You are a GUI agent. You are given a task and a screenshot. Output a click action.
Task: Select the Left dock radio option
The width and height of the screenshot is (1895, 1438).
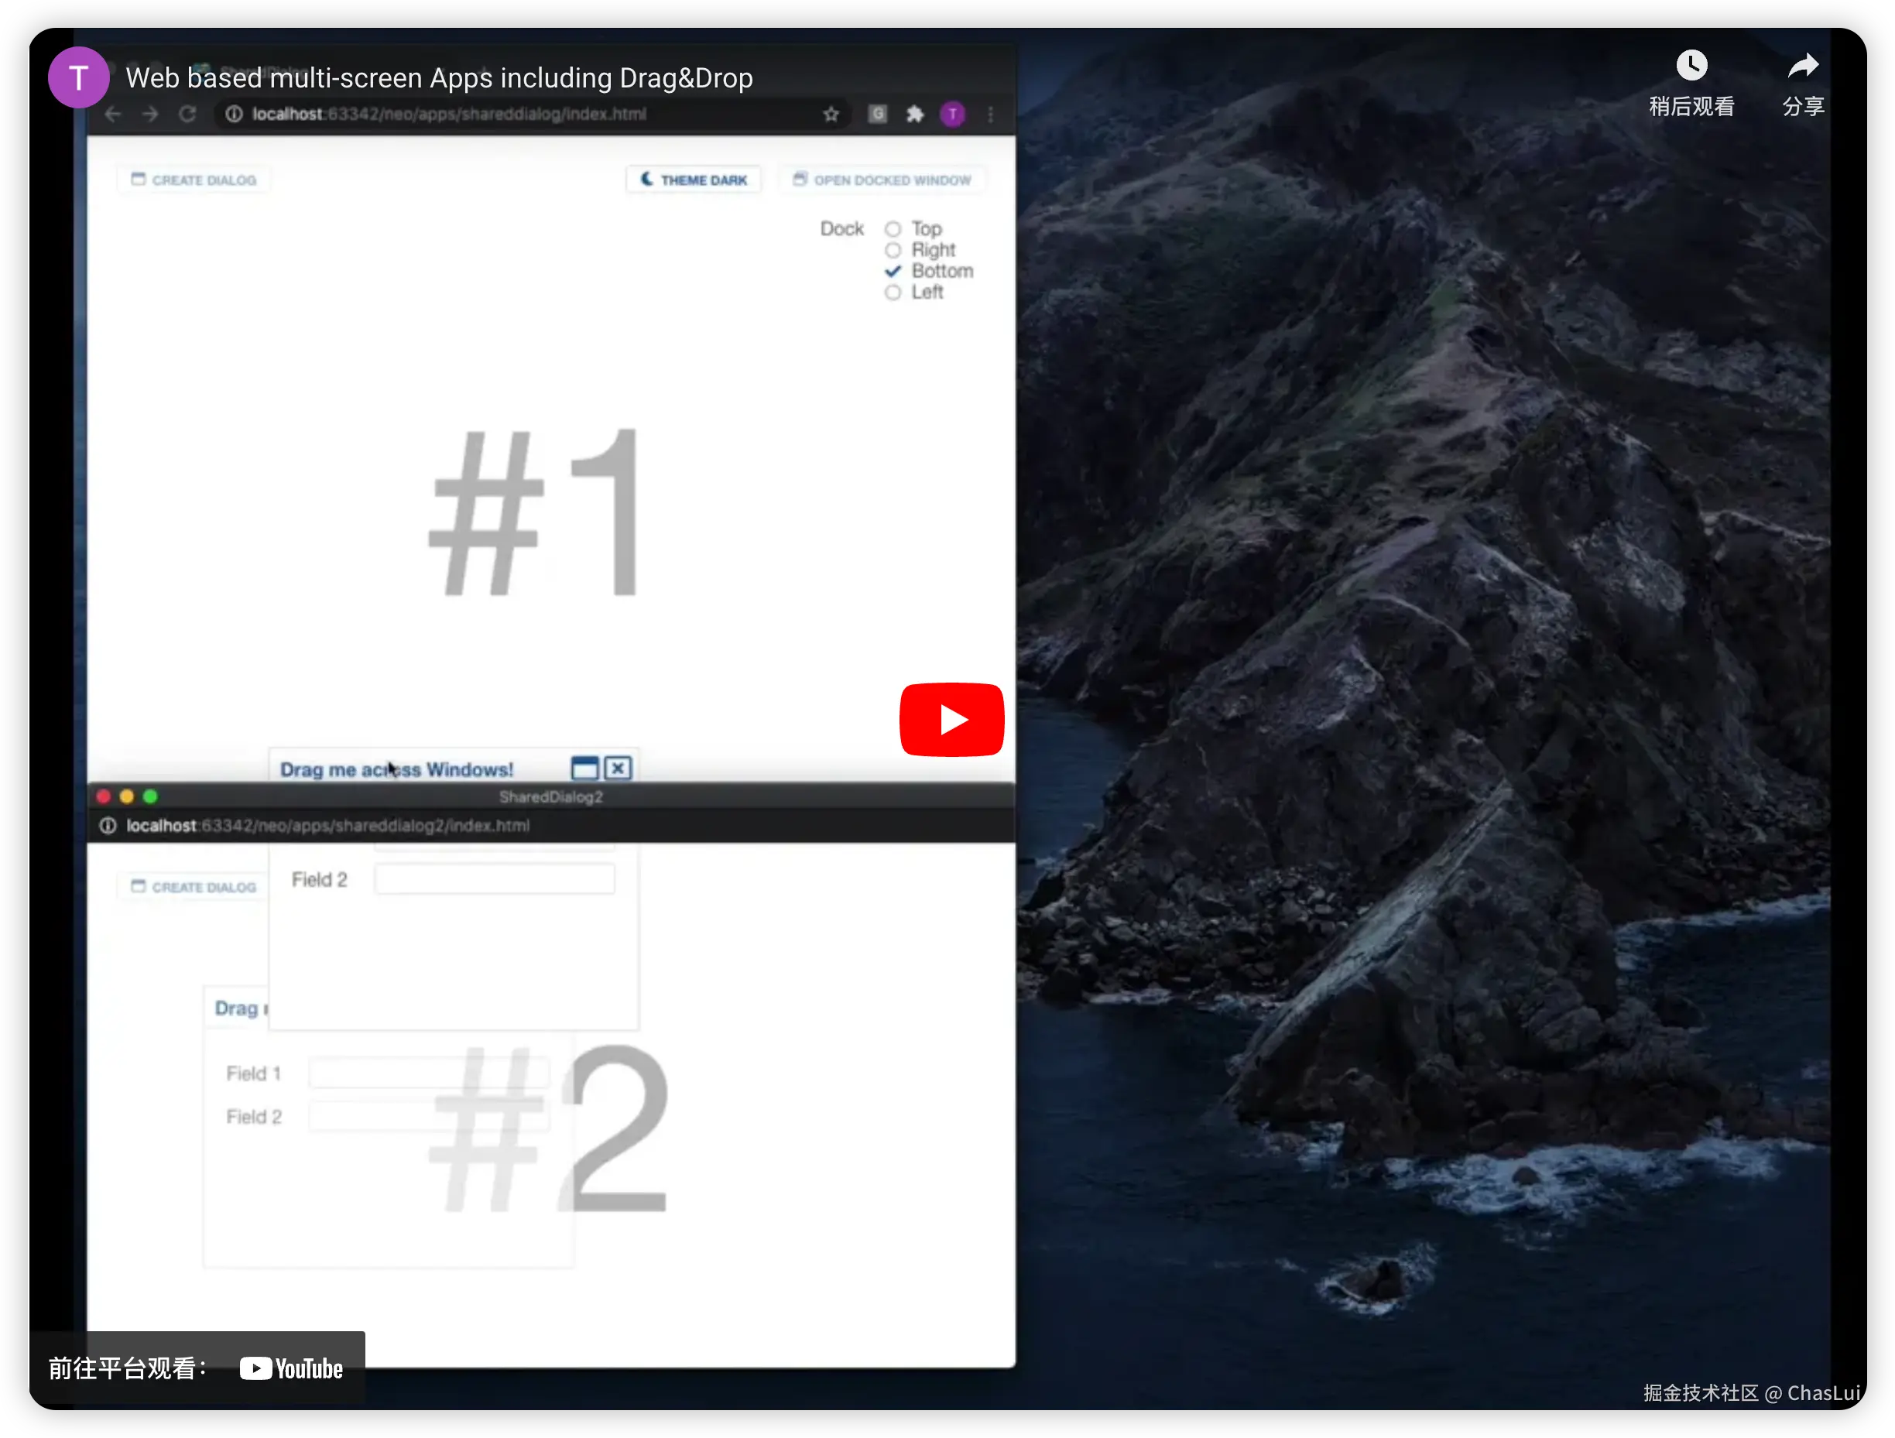coord(893,292)
